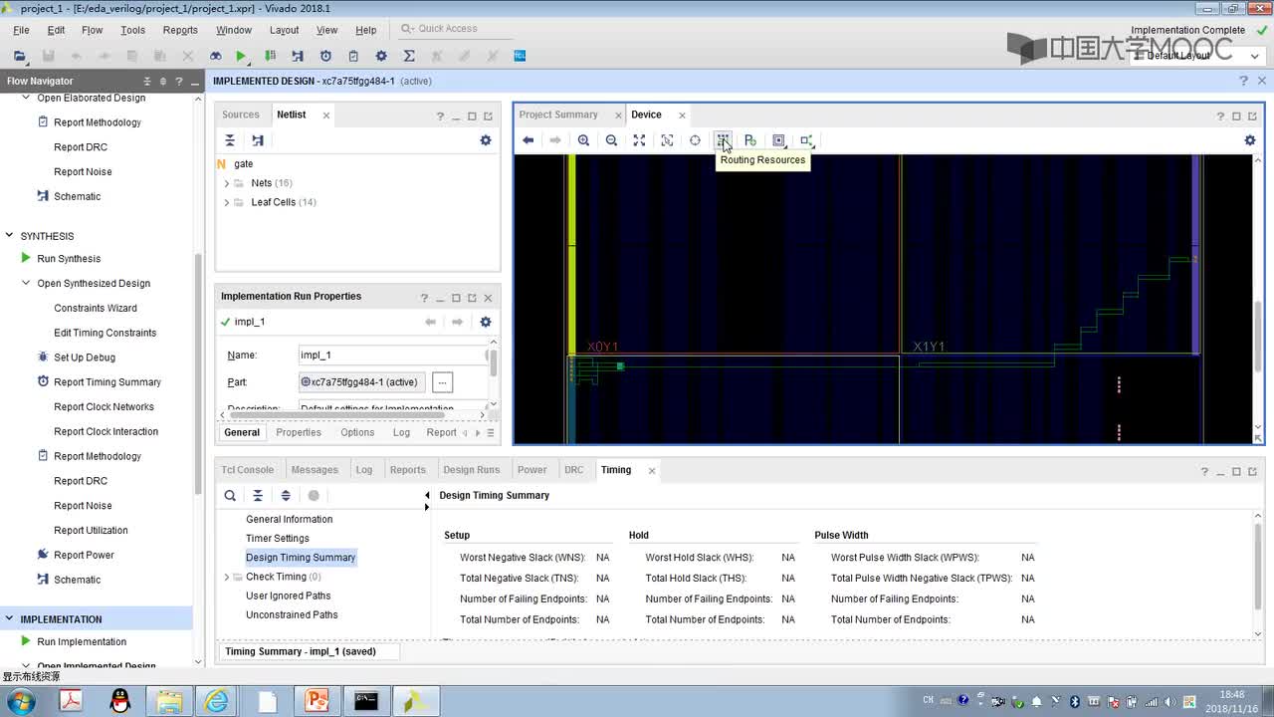1274x717 pixels.
Task: Expand Check Timing (0) node
Action: pos(226,577)
